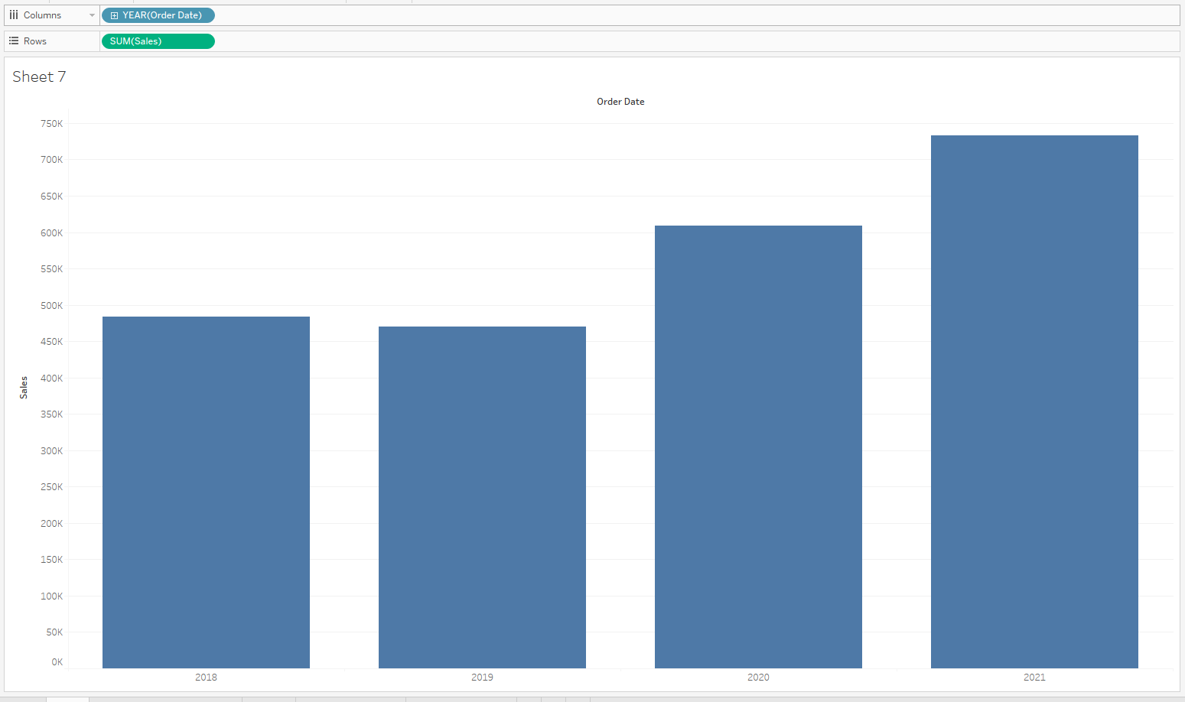Click the Rows shelf list icon
The height and width of the screenshot is (702, 1185).
12,41
